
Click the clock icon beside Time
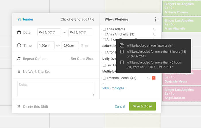pyautogui.click(x=19, y=45)
